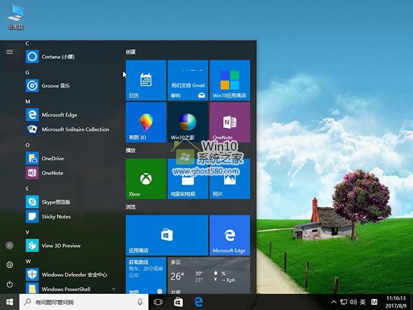Expand the Start menu hamburger button
Viewport: 413px width, 310px height.
coord(10,52)
